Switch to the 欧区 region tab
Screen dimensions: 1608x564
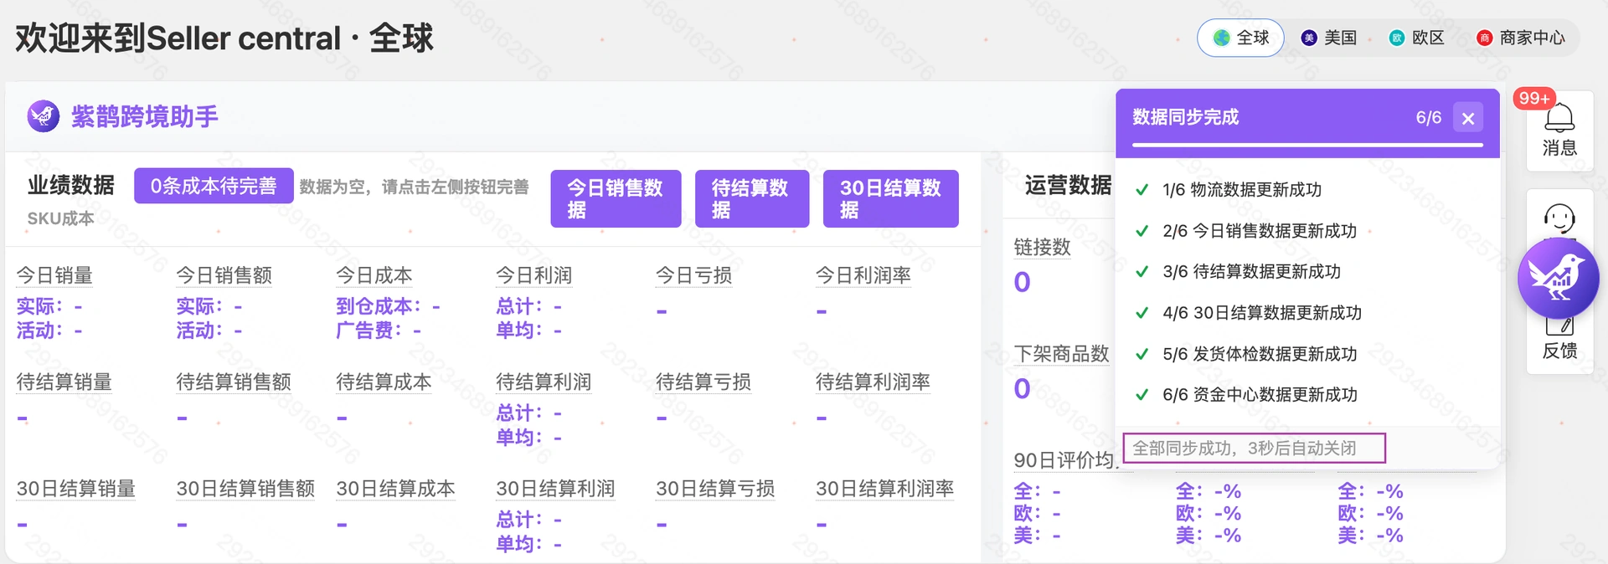pyautogui.click(x=1416, y=38)
